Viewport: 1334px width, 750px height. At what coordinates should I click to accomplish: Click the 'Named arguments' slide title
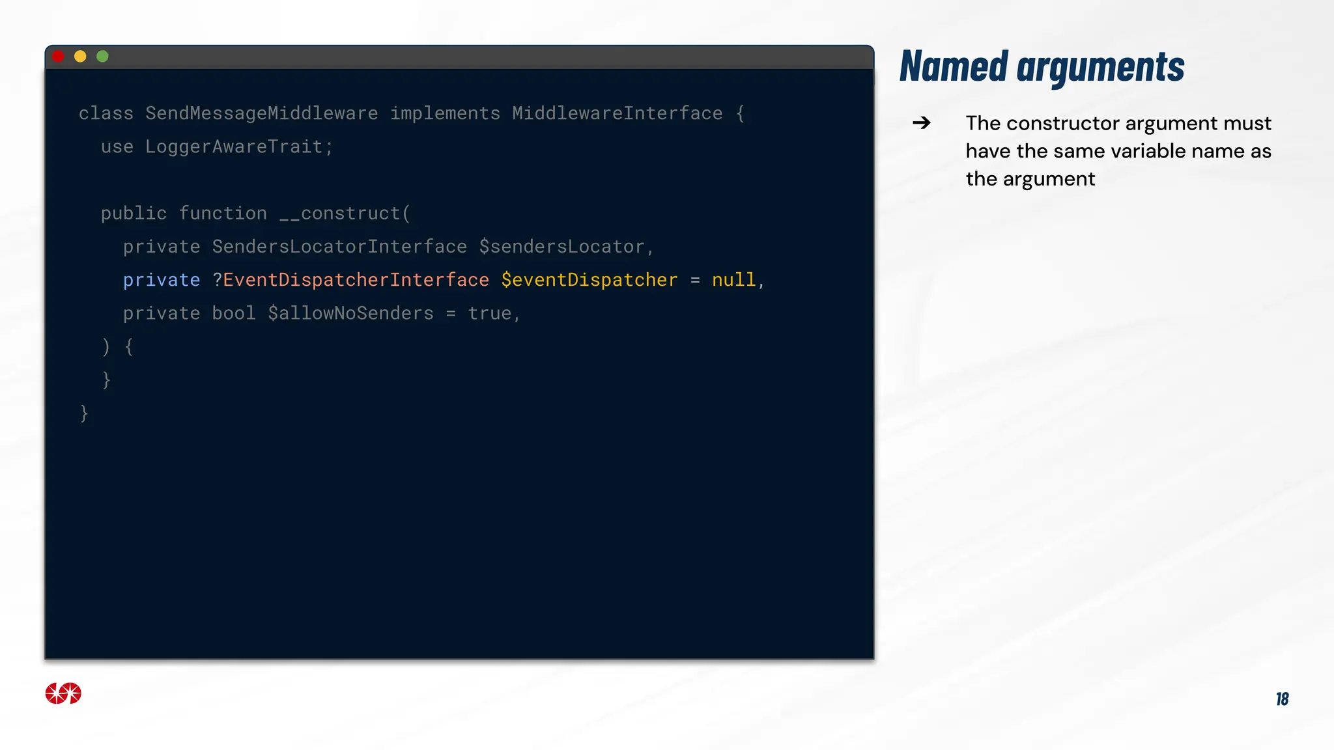pyautogui.click(x=1042, y=66)
